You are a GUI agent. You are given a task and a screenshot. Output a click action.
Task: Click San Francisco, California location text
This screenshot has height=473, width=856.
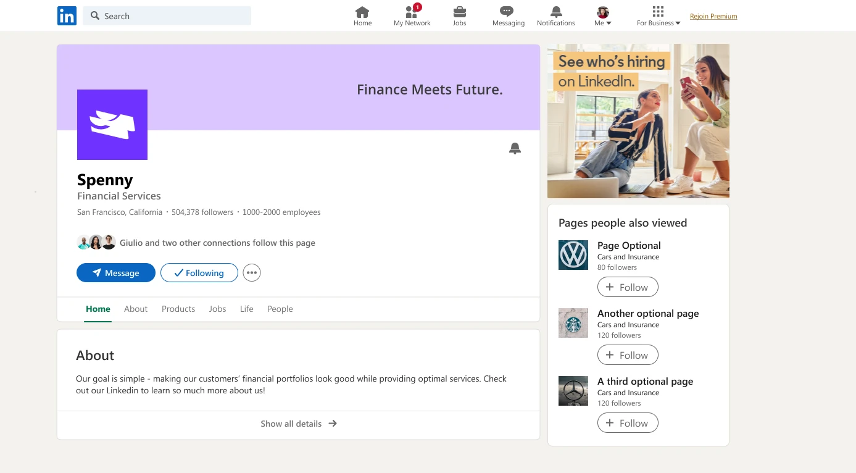(120, 212)
